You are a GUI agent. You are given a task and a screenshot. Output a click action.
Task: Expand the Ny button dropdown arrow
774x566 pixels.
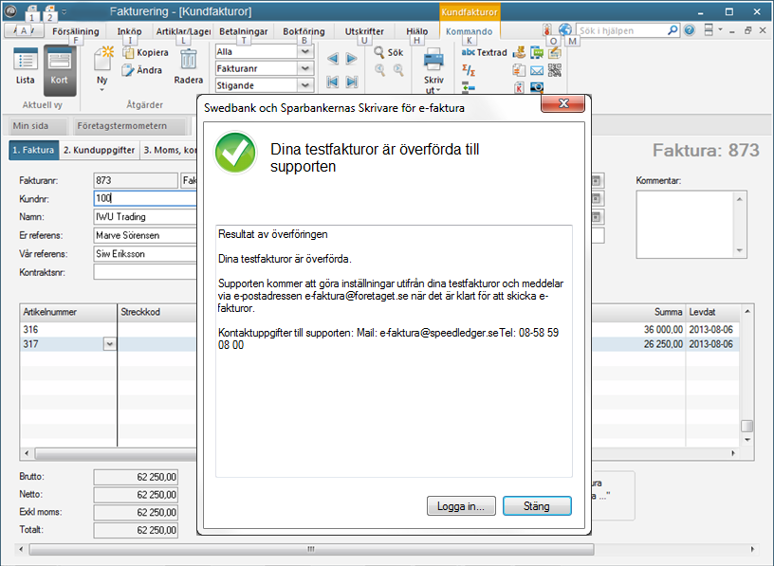coord(102,90)
